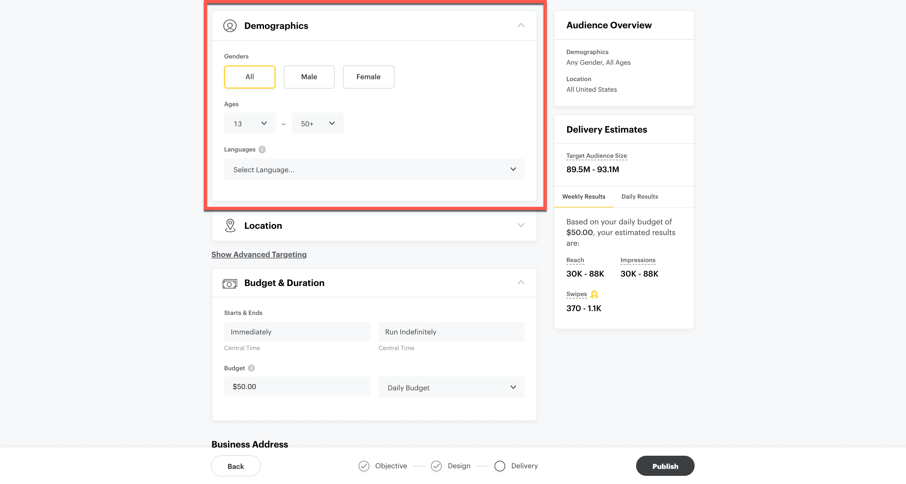Click the $50.00 budget input field

point(297,387)
